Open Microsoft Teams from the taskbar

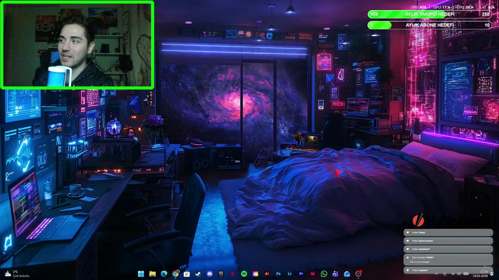pyautogui.click(x=335, y=274)
